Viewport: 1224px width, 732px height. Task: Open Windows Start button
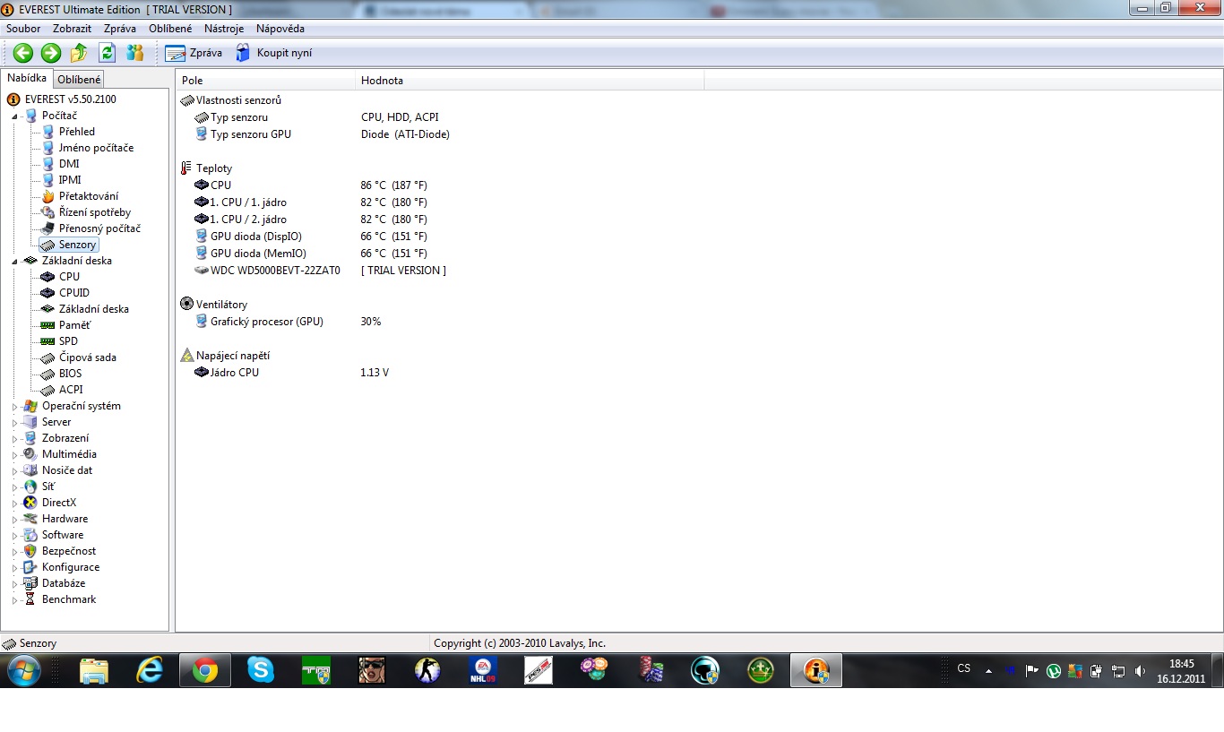click(22, 669)
